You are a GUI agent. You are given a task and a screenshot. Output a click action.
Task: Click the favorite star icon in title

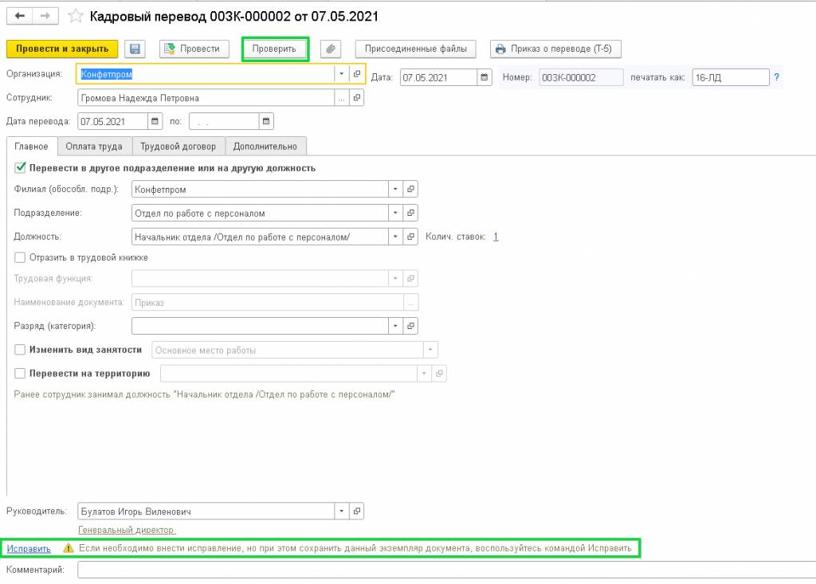(x=76, y=16)
